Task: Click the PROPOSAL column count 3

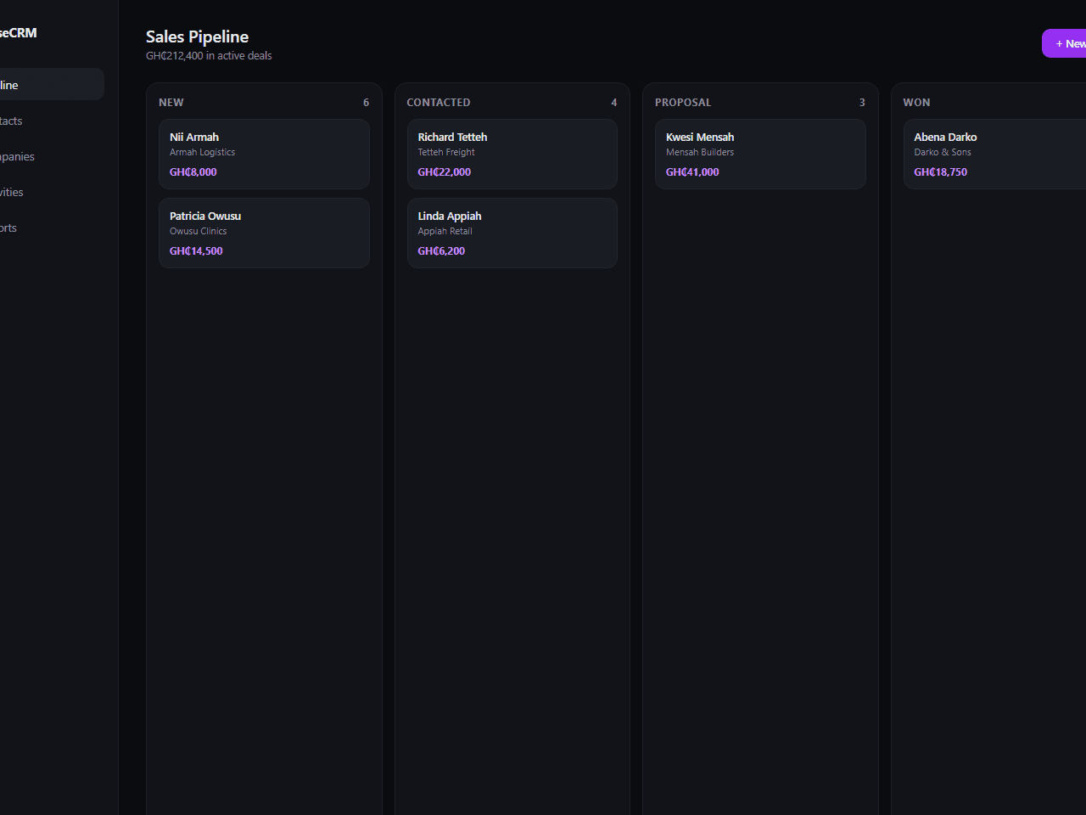Action: coord(862,102)
